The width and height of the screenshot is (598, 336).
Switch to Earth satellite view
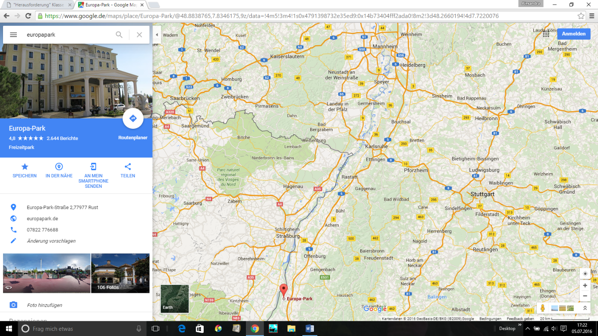[x=175, y=299]
